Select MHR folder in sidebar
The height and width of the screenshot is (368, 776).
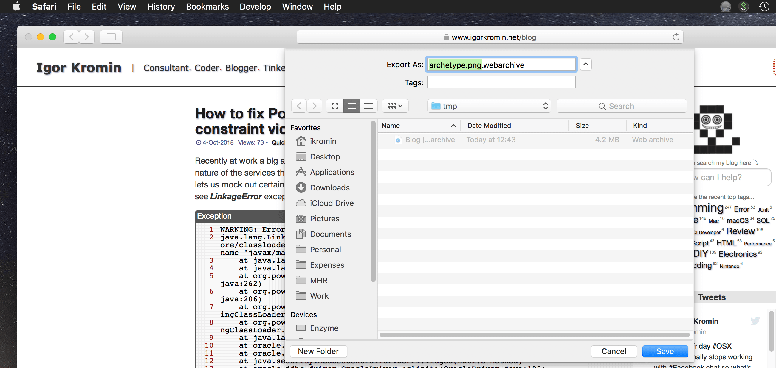[312, 281]
